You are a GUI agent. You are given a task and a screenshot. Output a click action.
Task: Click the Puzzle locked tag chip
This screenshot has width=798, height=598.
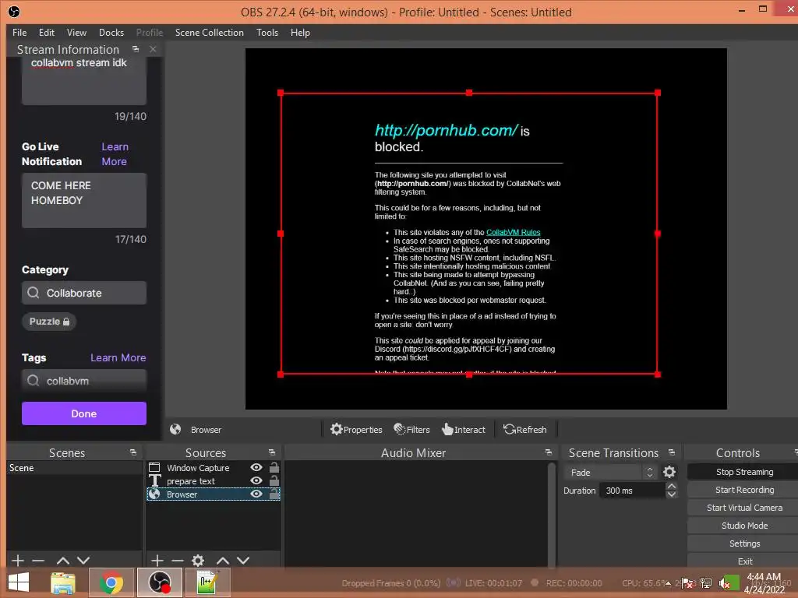tap(49, 322)
